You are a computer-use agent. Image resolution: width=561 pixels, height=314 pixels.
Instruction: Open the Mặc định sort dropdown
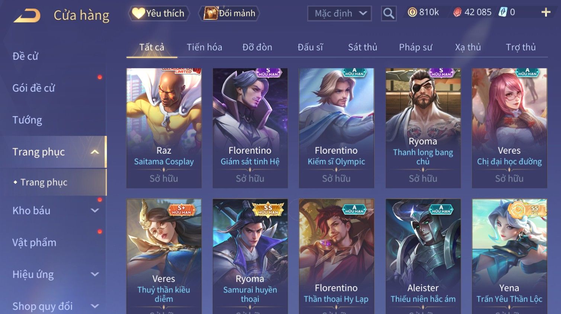point(339,14)
